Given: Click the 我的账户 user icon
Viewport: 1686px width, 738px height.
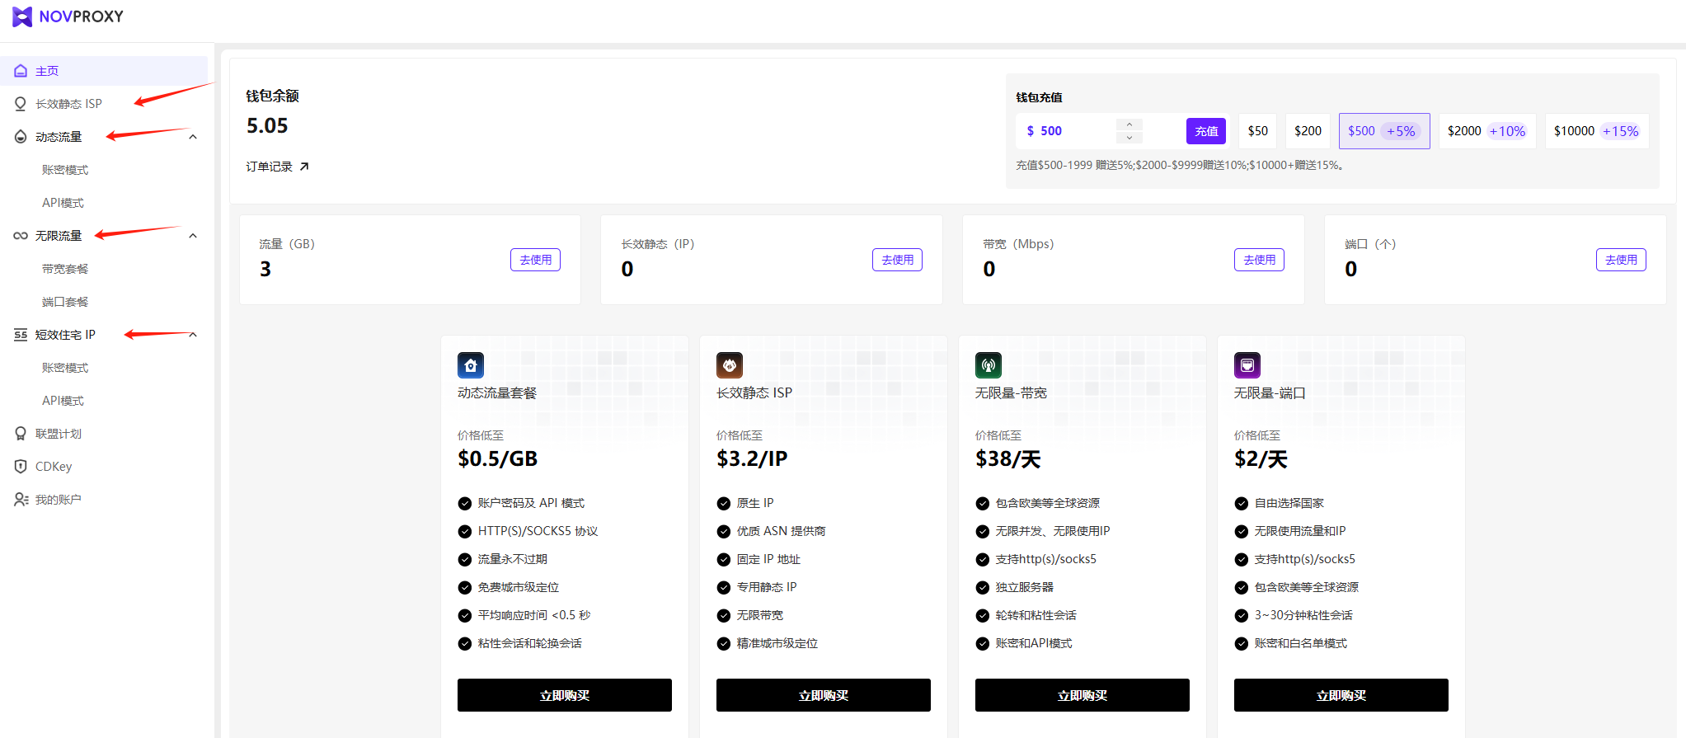Looking at the screenshot, I should click(x=21, y=500).
